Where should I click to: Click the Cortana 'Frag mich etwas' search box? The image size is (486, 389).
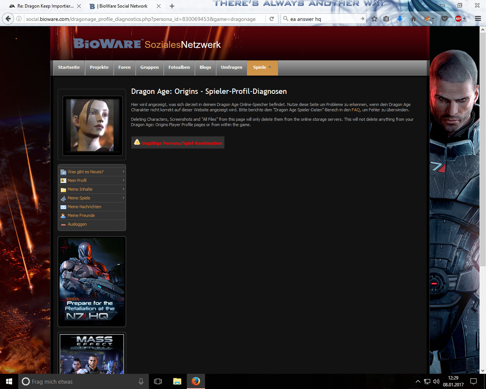(84, 381)
